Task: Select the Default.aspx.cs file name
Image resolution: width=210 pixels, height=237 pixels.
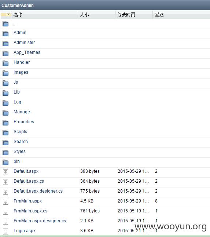Action: pyautogui.click(x=29, y=181)
